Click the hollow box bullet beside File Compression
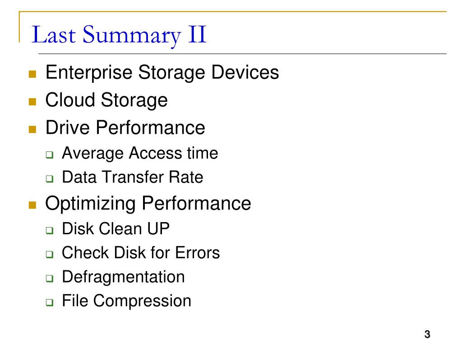Viewport: 462px width, 346px height. [50, 302]
